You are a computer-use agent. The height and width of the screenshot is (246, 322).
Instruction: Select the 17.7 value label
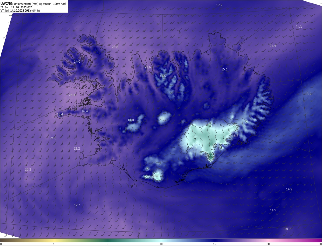77,205
